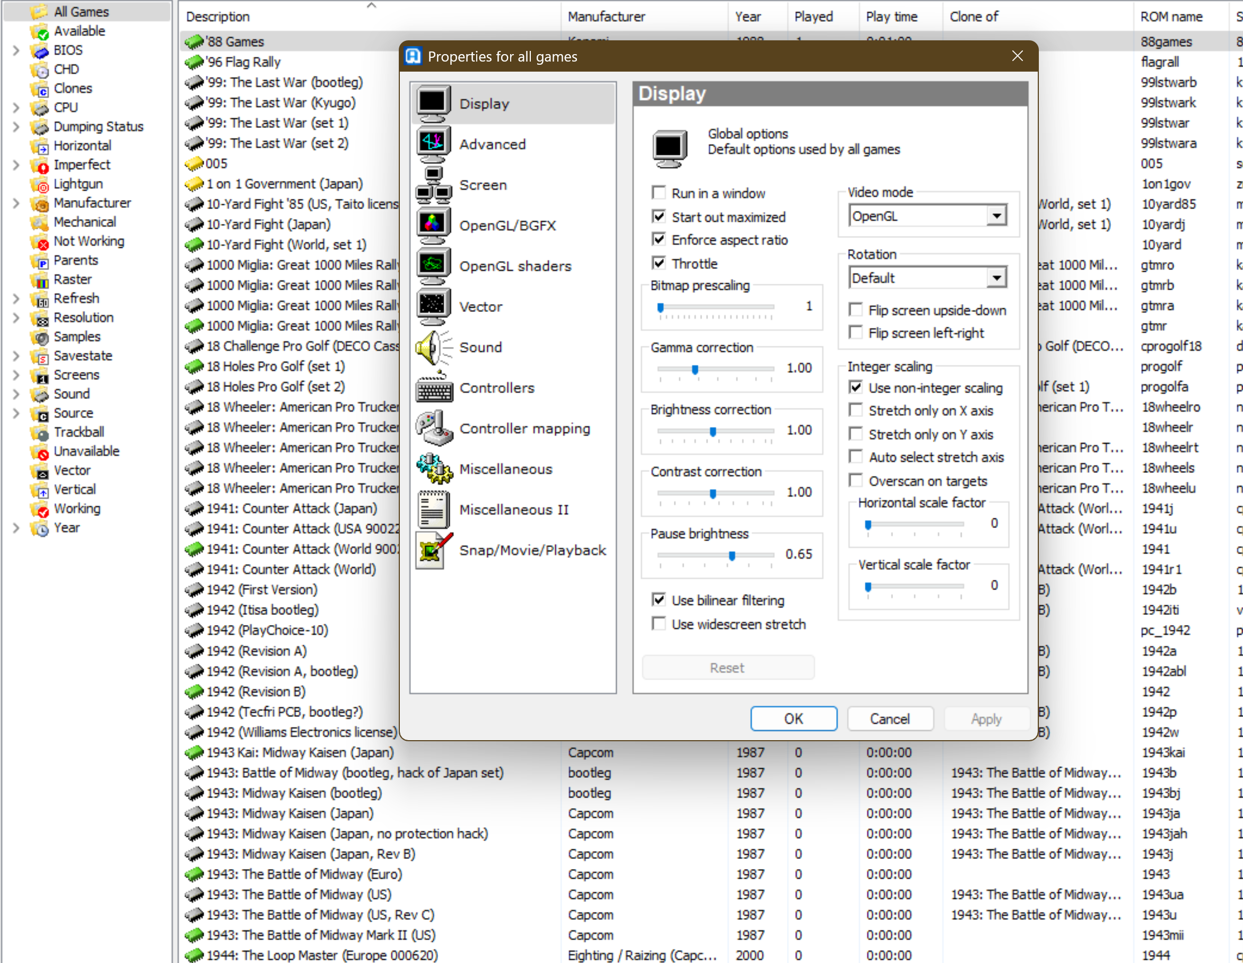The image size is (1243, 963).
Task: Sort list by Manufacturer column header
Action: coord(644,16)
